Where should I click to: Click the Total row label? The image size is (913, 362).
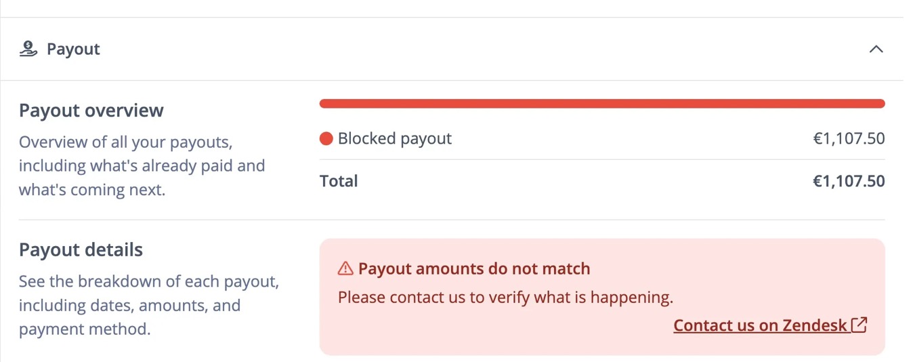tap(339, 181)
